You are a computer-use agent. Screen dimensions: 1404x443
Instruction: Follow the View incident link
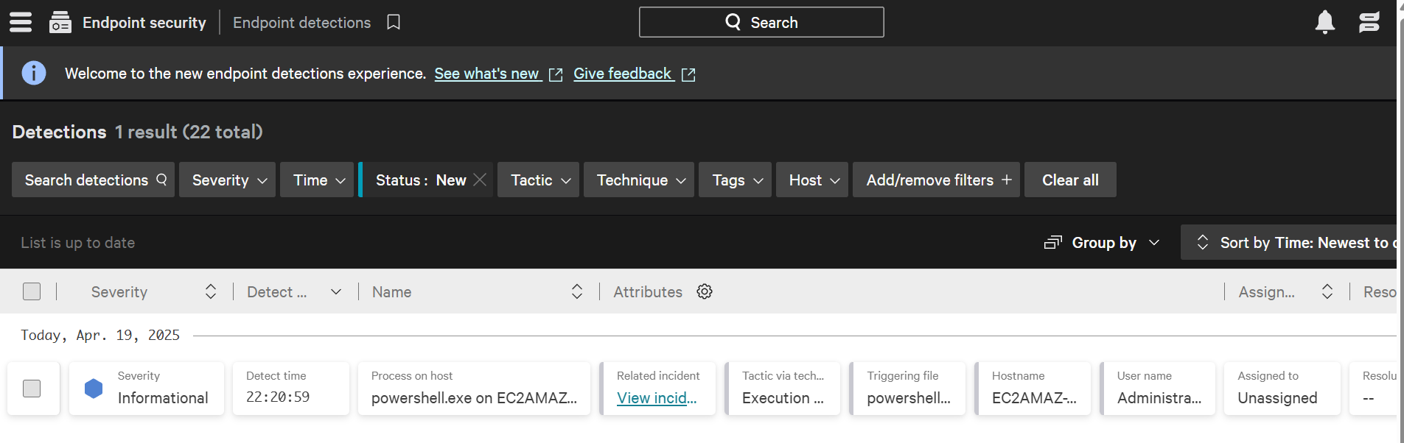coord(656,398)
